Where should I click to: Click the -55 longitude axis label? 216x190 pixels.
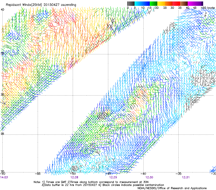(x=38, y=174)
